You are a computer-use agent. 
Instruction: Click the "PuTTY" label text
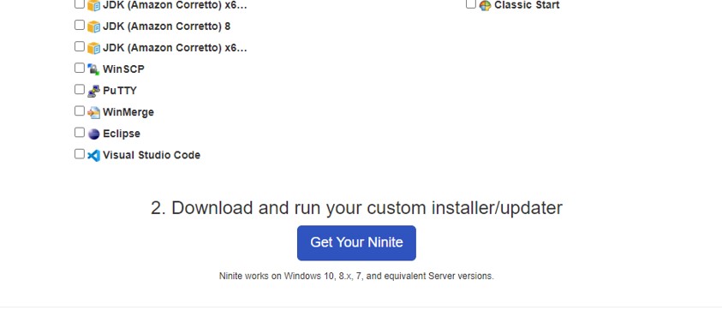[120, 92]
